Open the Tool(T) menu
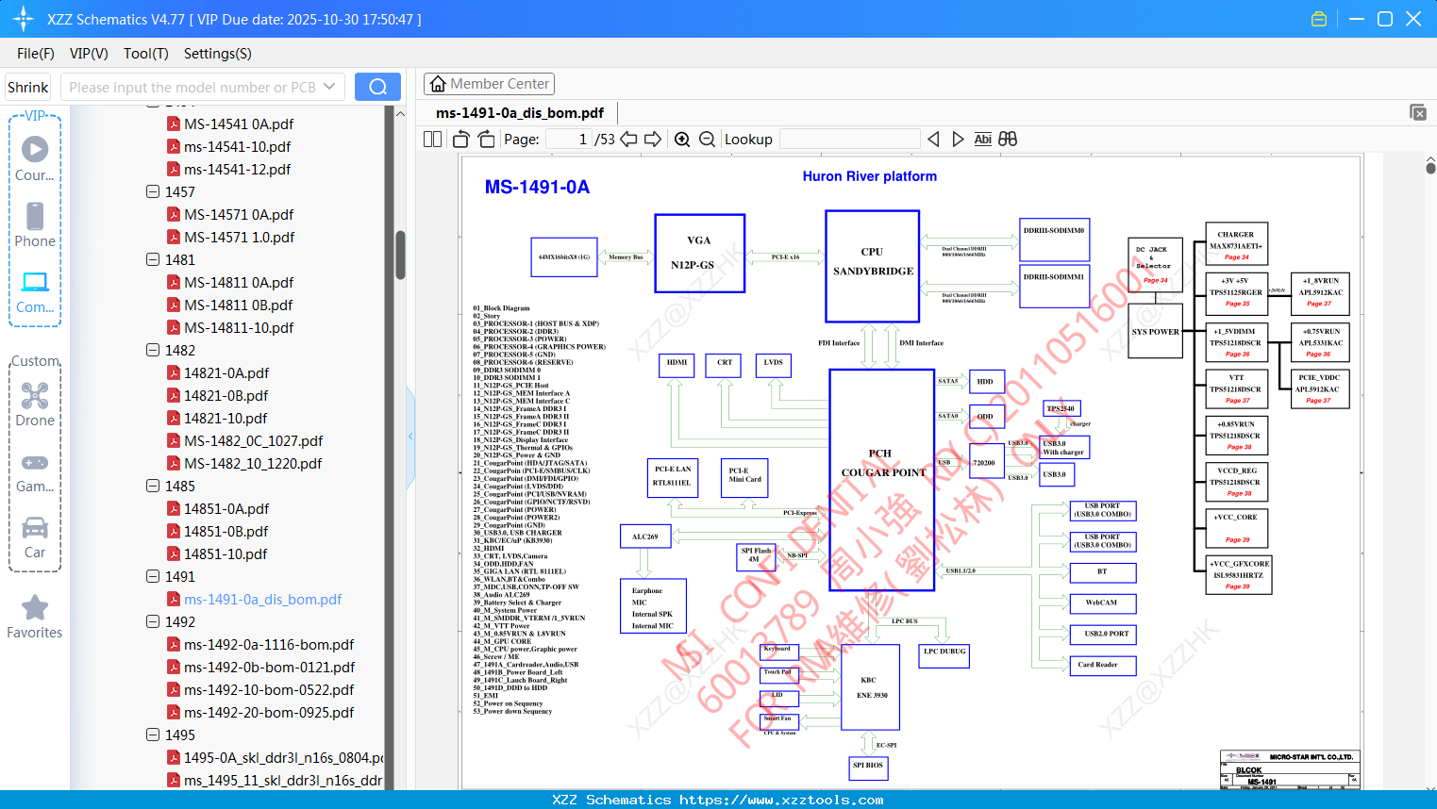This screenshot has width=1437, height=809. coord(146,54)
